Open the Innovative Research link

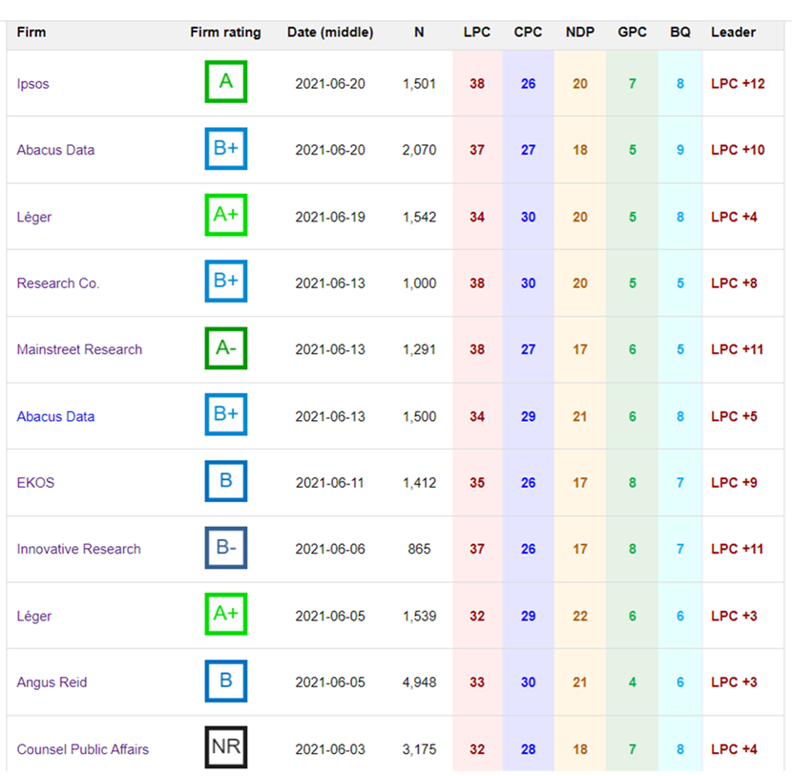tap(78, 549)
